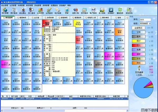This screenshot has width=158, height=112.
Task: Select red room 0518 李林 tile
Action: 80,40
